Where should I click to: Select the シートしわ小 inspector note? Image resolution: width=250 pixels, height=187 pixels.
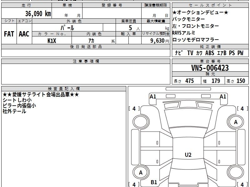(x=17, y=100)
